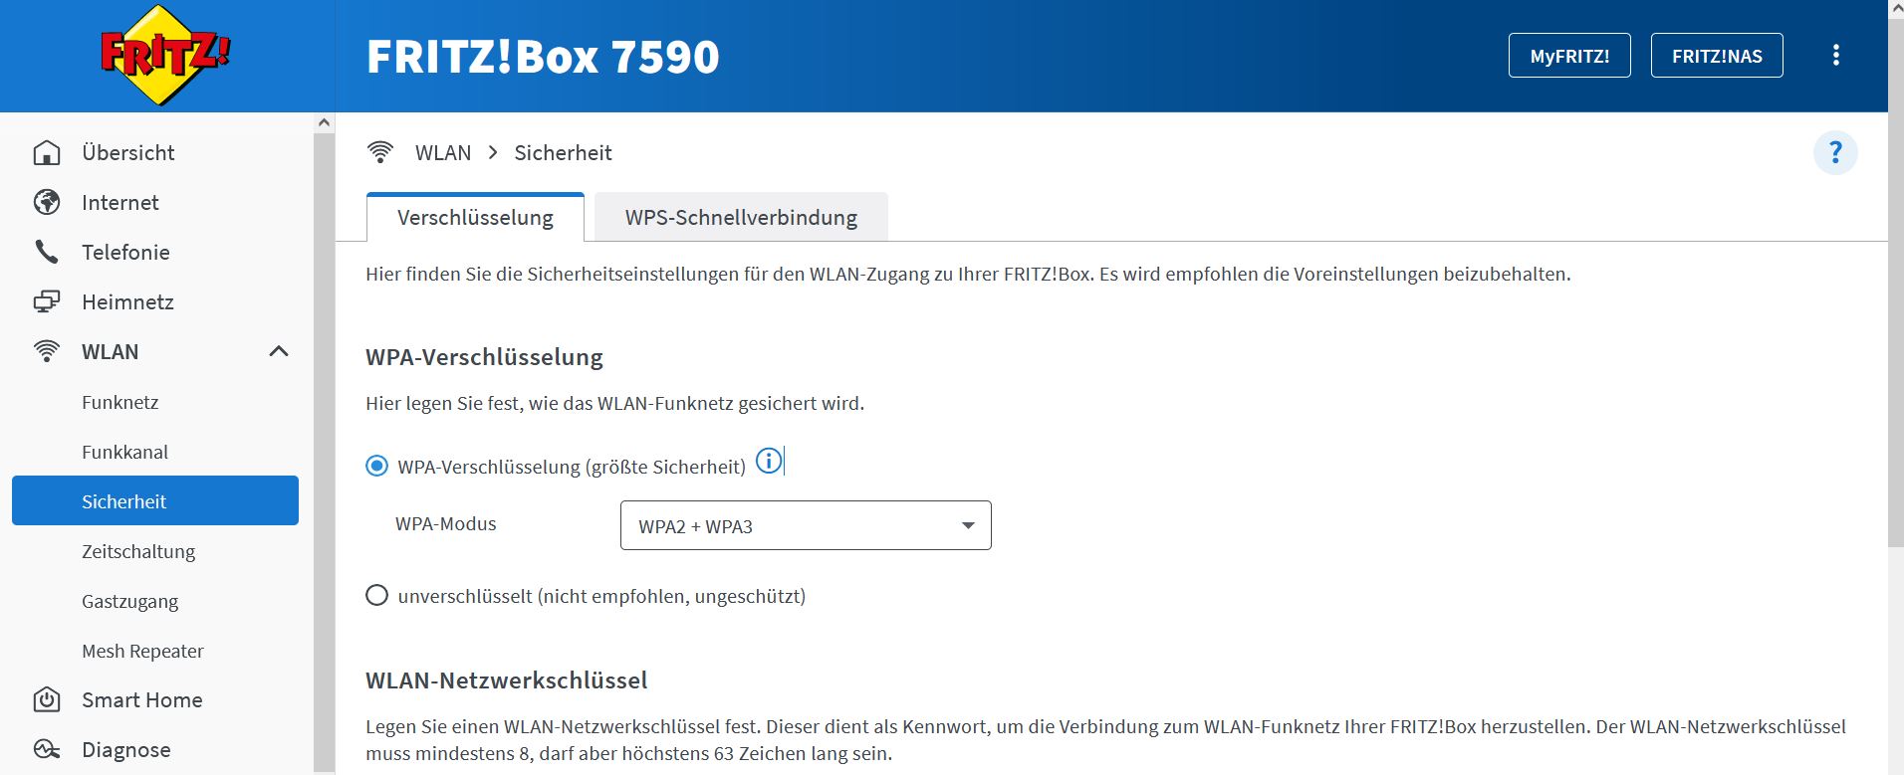Click the Heimnetz devices icon
1904x775 pixels.
pos(47,301)
